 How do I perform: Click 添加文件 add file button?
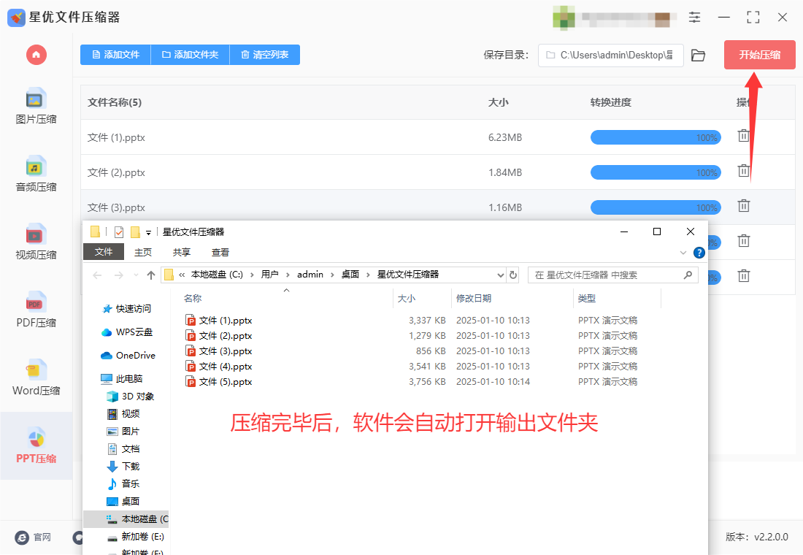(116, 55)
